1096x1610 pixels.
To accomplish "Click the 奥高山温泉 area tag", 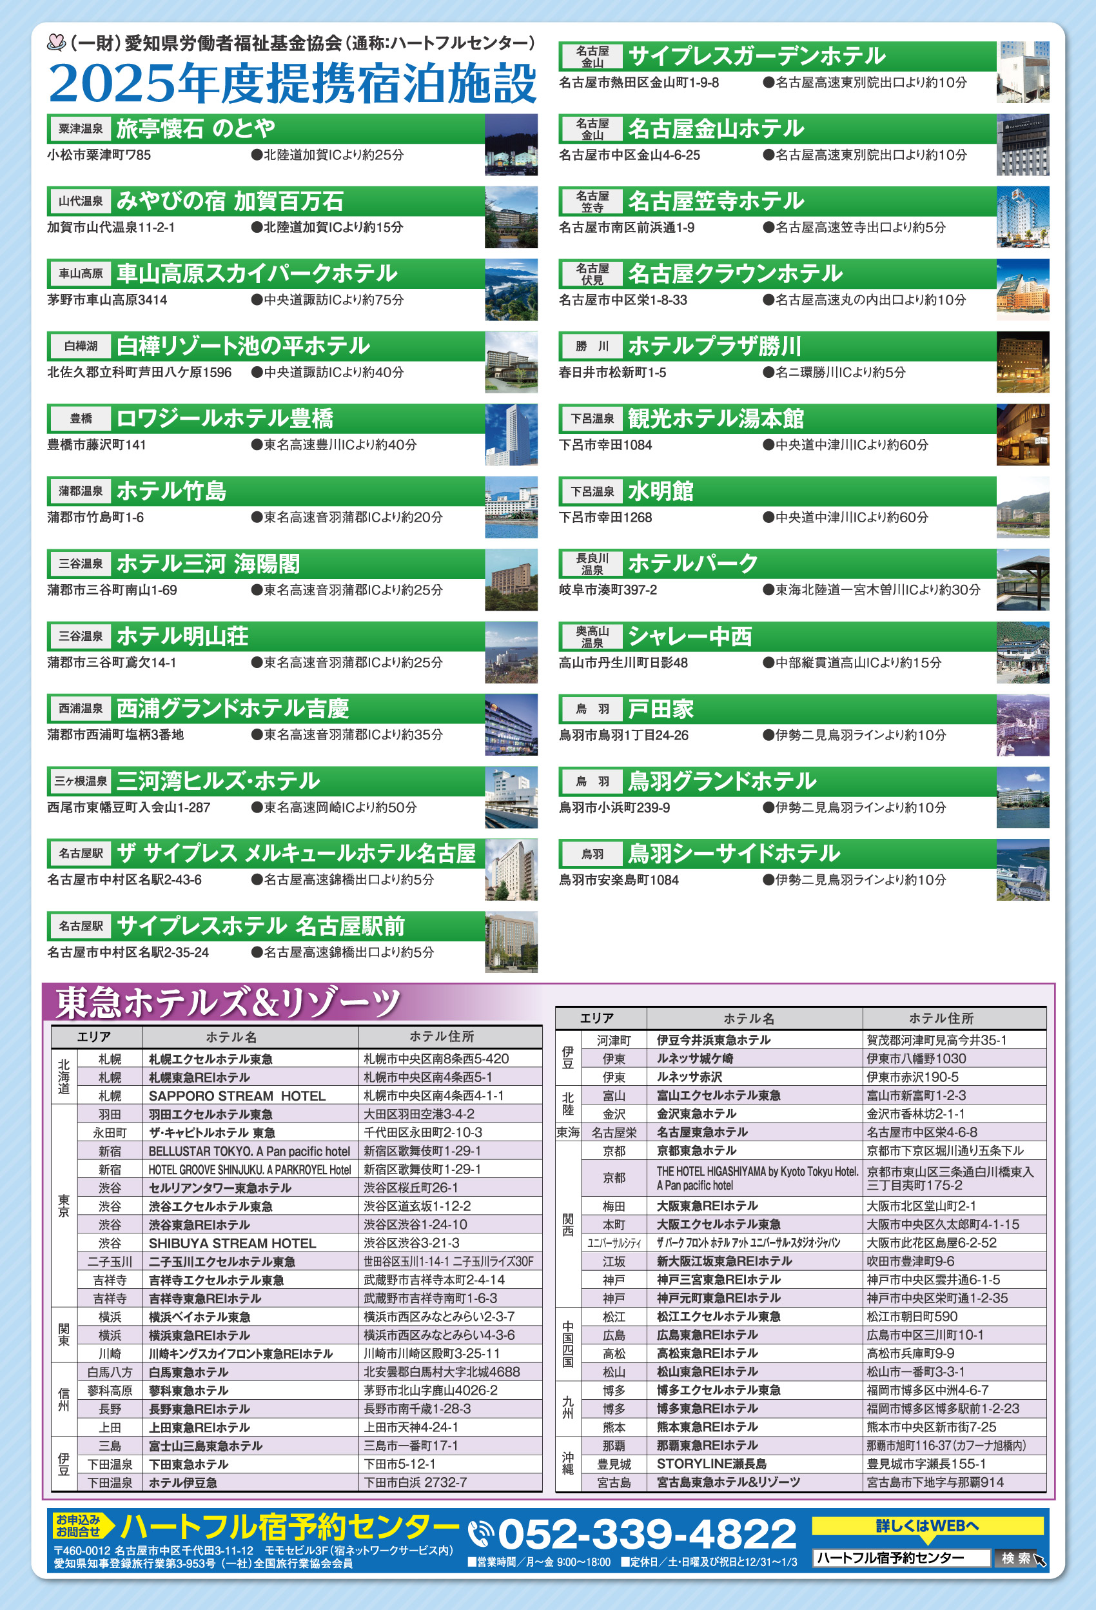I will 592,636.
